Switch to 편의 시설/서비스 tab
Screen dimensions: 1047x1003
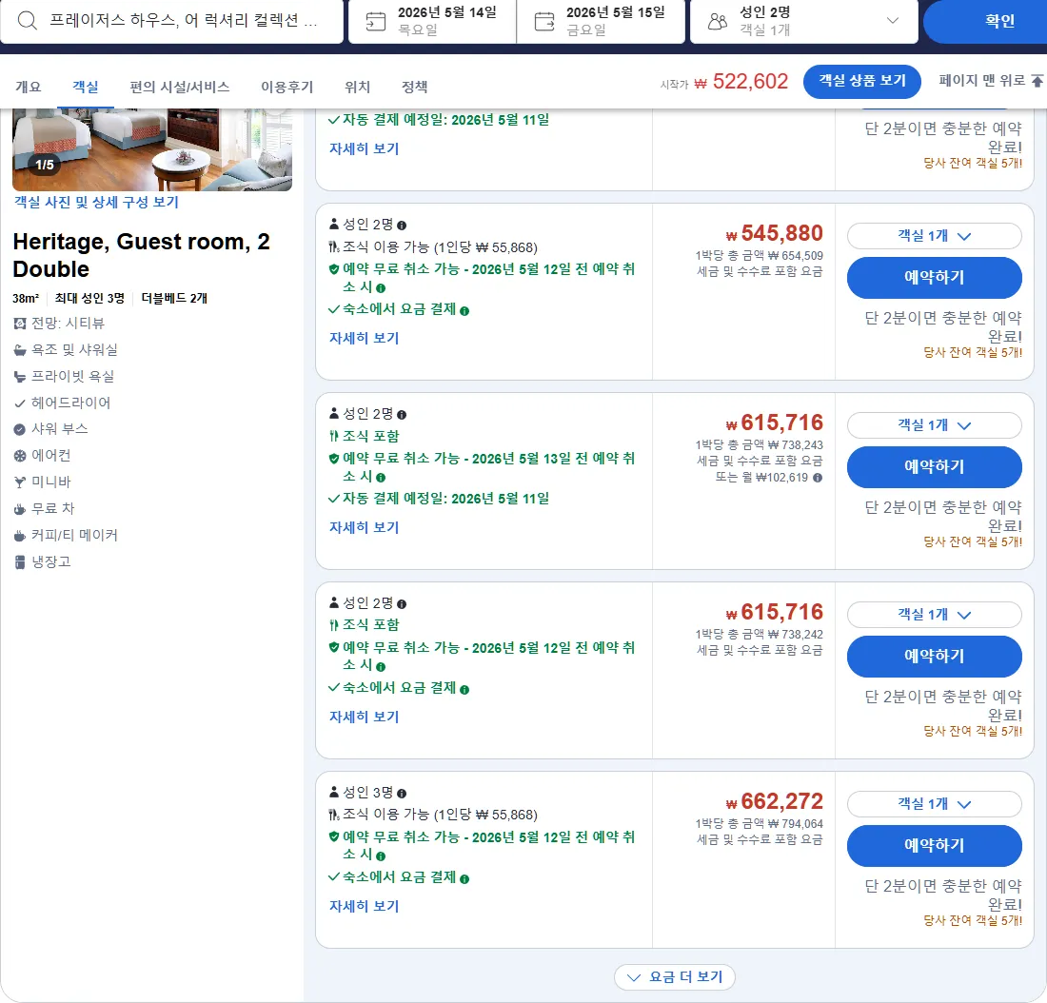coord(180,87)
